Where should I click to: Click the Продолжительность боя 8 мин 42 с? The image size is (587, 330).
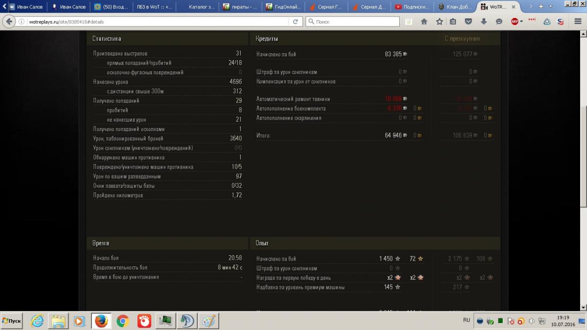[230, 267]
